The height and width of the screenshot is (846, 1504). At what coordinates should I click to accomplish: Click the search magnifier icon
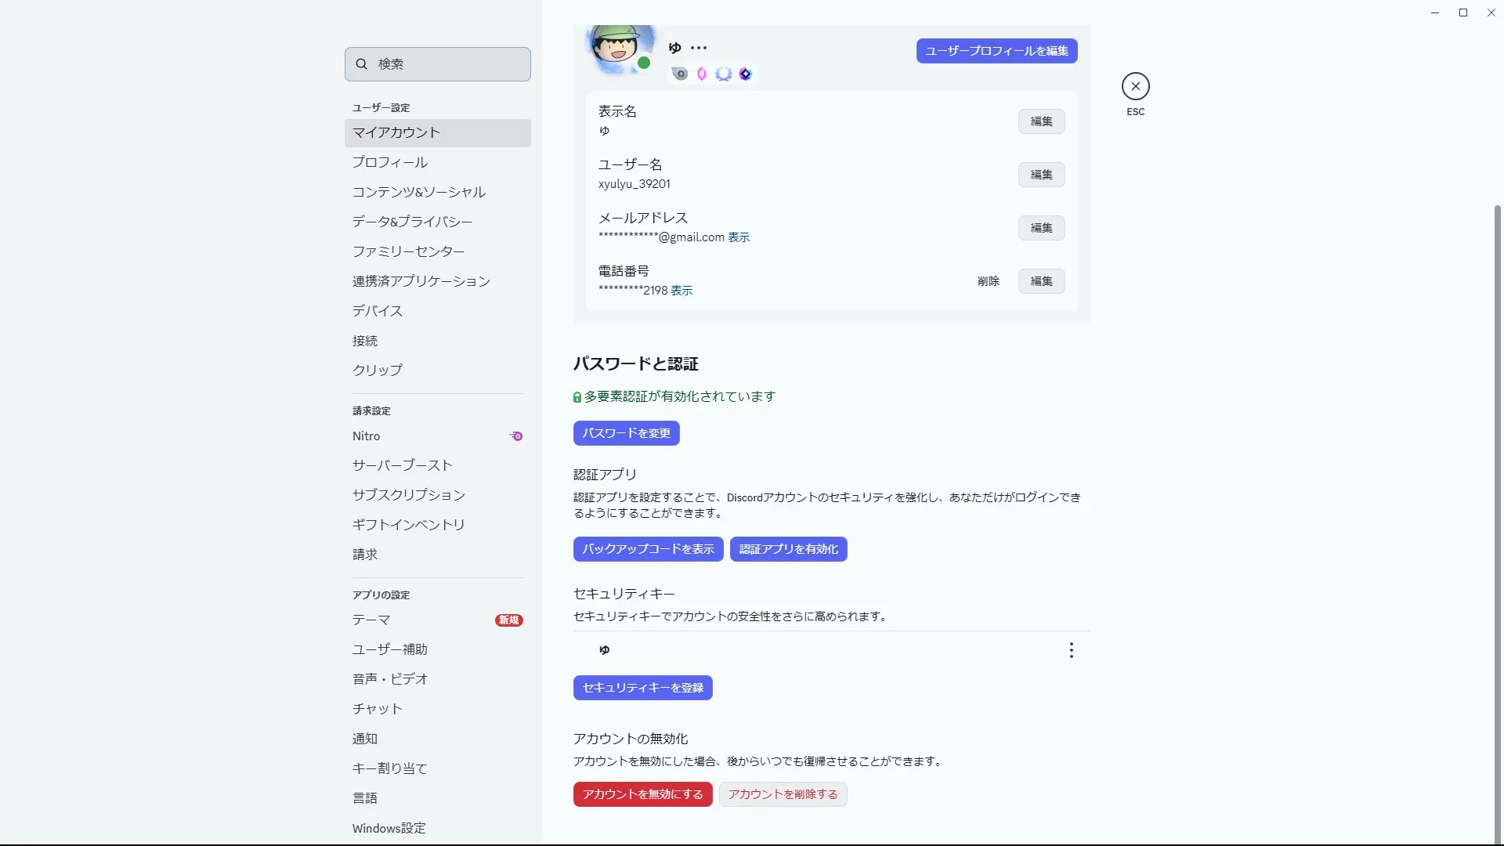click(x=362, y=64)
